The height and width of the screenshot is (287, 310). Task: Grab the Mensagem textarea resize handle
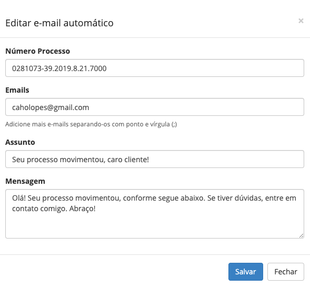[x=301, y=235]
